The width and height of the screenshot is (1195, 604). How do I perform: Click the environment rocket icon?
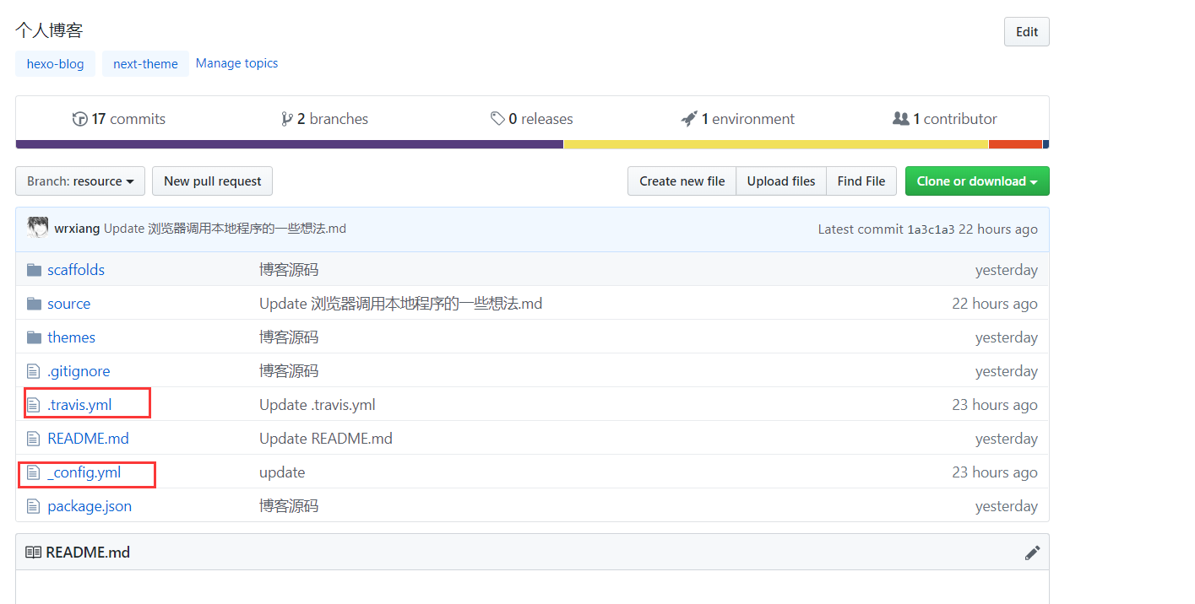point(689,119)
